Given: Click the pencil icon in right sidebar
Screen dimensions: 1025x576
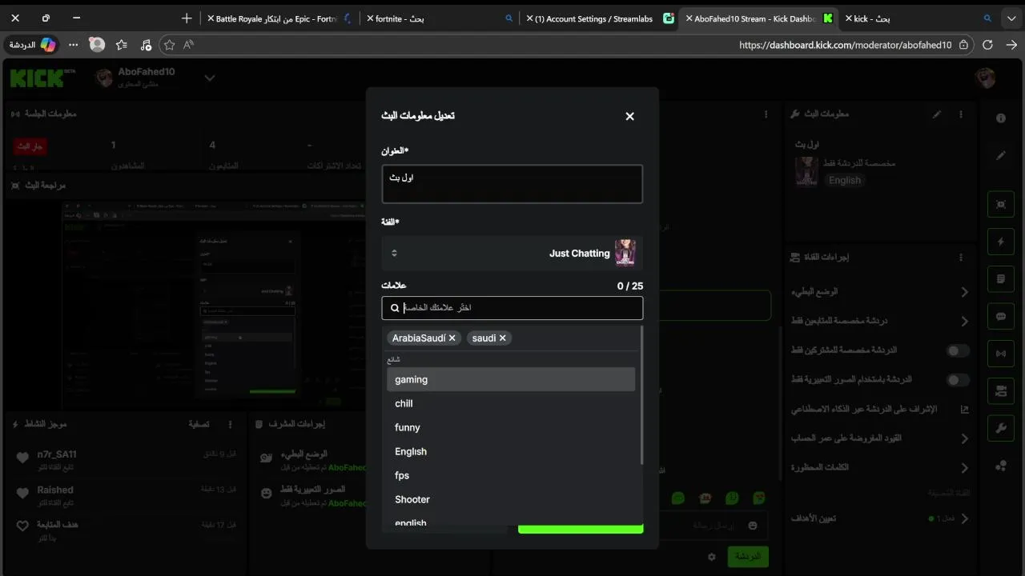Looking at the screenshot, I should point(1001,155).
